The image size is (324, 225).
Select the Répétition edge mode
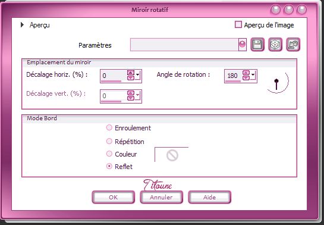(x=109, y=141)
